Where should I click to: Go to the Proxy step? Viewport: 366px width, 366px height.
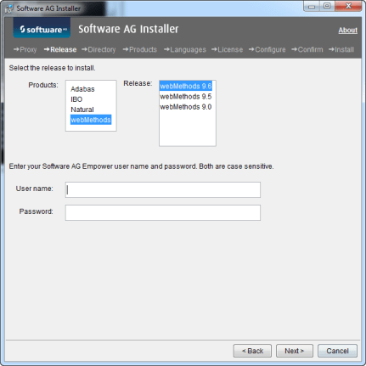pyautogui.click(x=25, y=49)
